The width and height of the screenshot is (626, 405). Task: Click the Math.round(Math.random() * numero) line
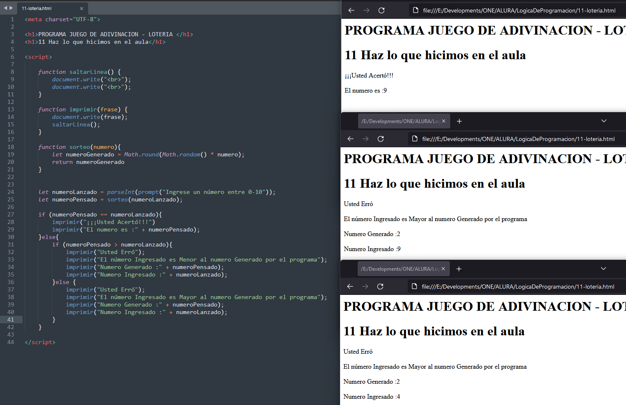coord(148,154)
